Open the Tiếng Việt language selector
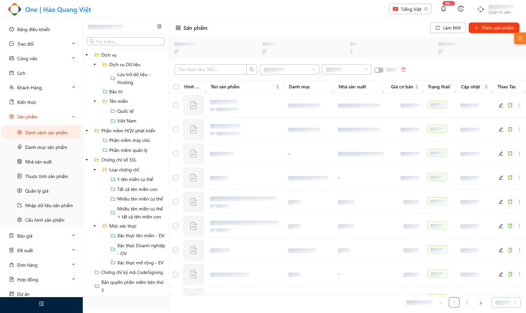This screenshot has width=526, height=313. point(410,9)
